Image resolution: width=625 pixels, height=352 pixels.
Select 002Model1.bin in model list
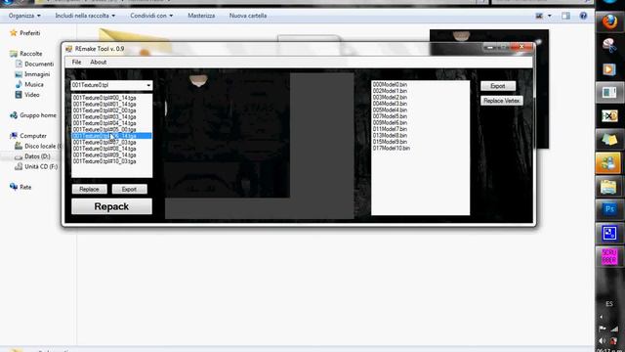point(390,91)
